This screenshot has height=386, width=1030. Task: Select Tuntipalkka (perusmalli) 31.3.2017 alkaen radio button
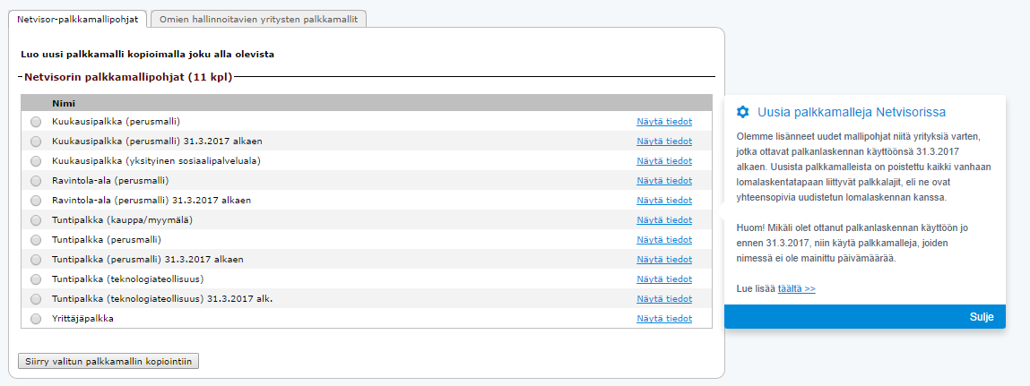pyautogui.click(x=36, y=260)
